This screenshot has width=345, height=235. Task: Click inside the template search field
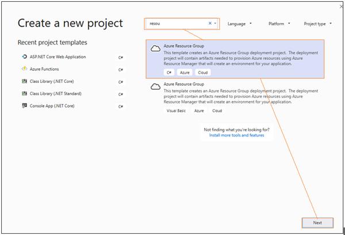(175, 24)
